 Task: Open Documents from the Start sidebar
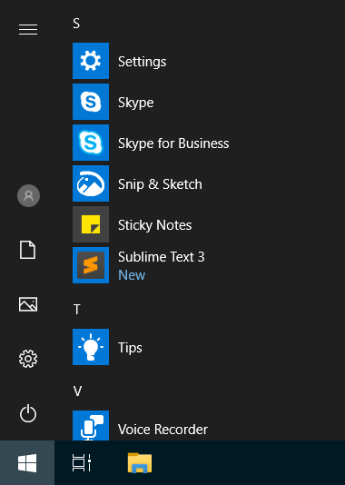click(x=28, y=250)
